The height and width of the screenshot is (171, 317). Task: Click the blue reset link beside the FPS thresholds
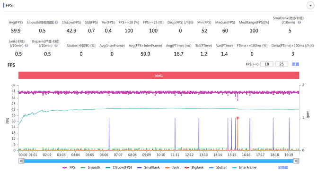pyautogui.click(x=295, y=64)
